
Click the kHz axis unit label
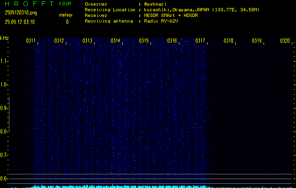tap(4, 38)
